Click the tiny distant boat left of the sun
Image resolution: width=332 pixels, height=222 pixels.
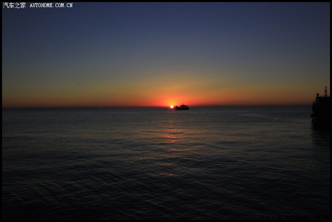(x=96, y=108)
